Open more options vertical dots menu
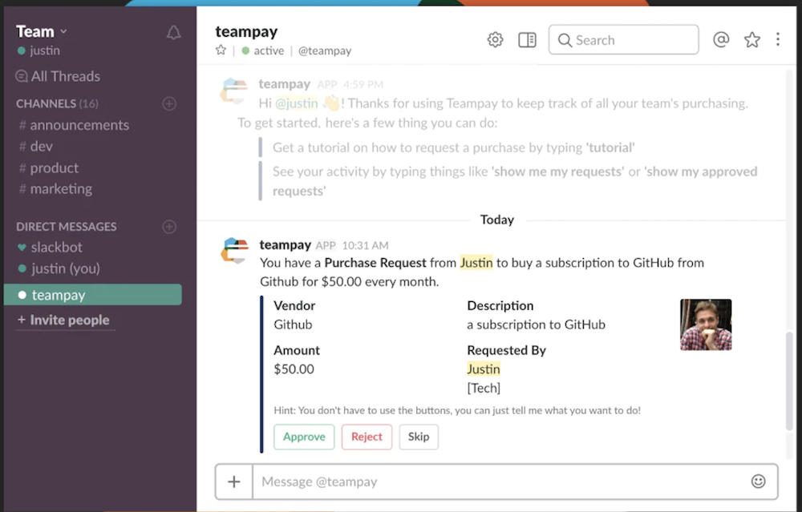This screenshot has width=802, height=512. coord(777,39)
